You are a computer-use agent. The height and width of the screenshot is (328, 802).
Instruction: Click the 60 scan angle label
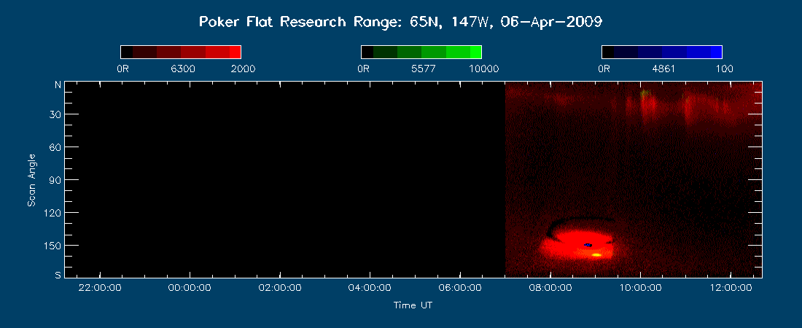coord(54,147)
